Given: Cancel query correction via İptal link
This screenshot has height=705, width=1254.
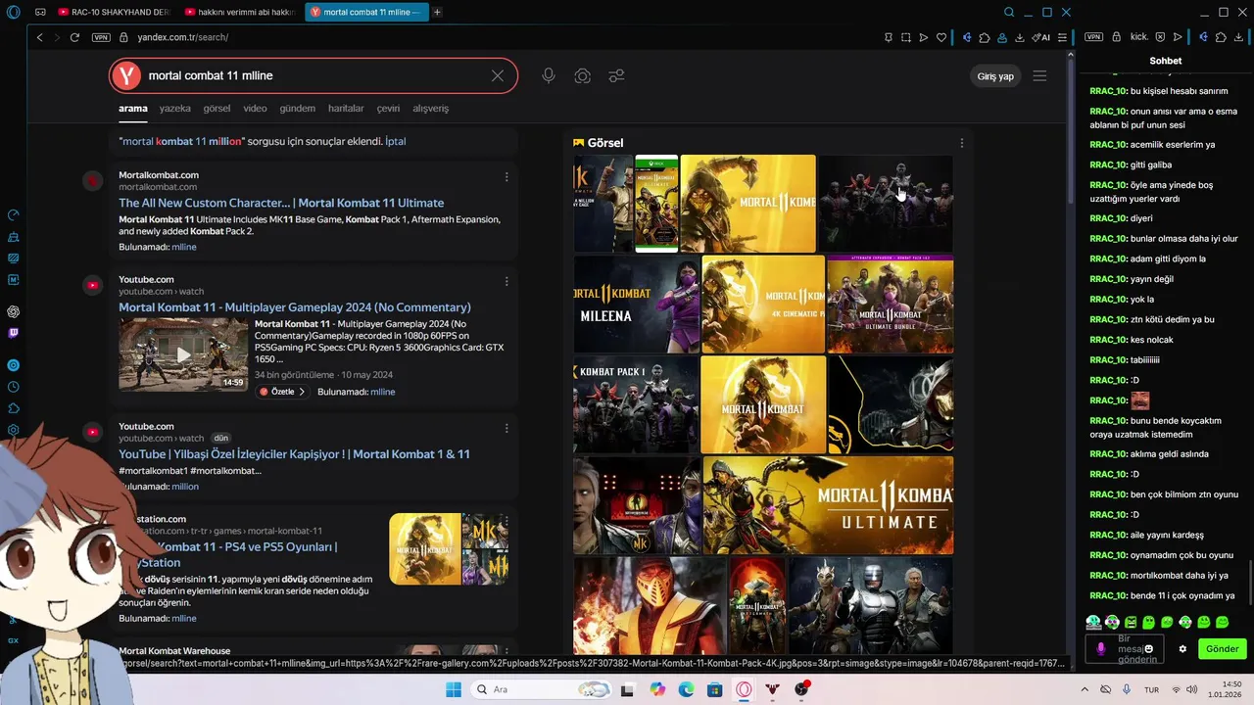Looking at the screenshot, I should point(395,141).
